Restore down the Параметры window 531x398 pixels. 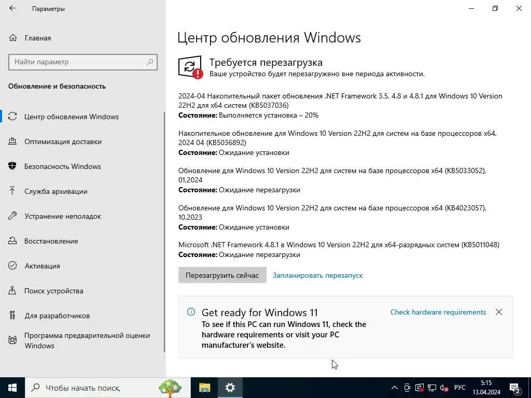pyautogui.click(x=495, y=8)
